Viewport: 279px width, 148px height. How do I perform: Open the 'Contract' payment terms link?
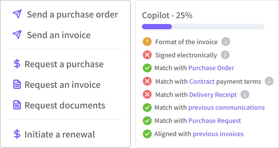pos(202,81)
